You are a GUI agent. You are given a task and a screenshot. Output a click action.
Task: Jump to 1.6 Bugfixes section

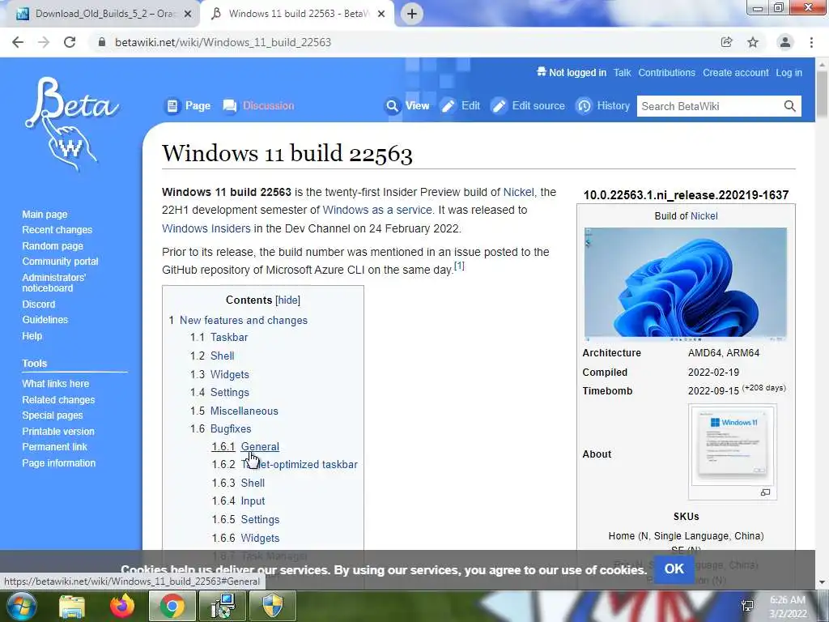(x=231, y=429)
